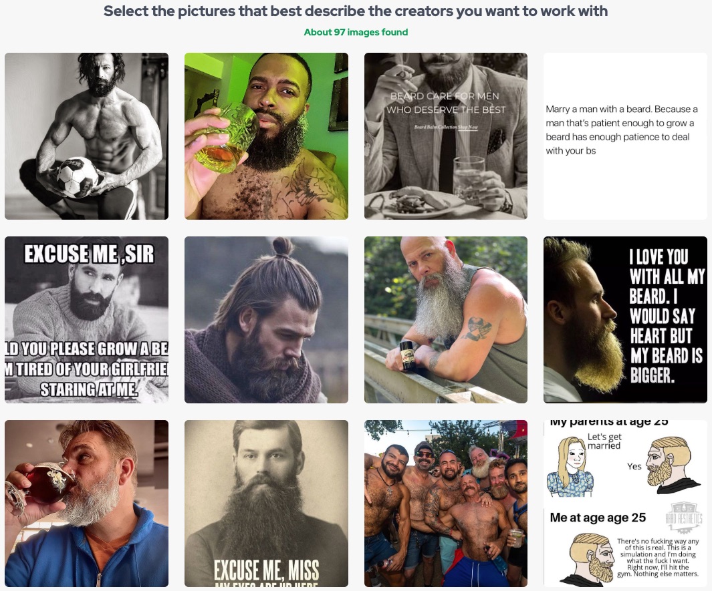Choose the long gray beard photo on the bridge
This screenshot has width=712, height=591.
click(445, 319)
